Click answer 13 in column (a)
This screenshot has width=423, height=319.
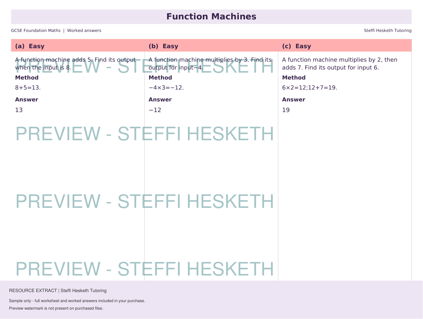click(x=19, y=110)
